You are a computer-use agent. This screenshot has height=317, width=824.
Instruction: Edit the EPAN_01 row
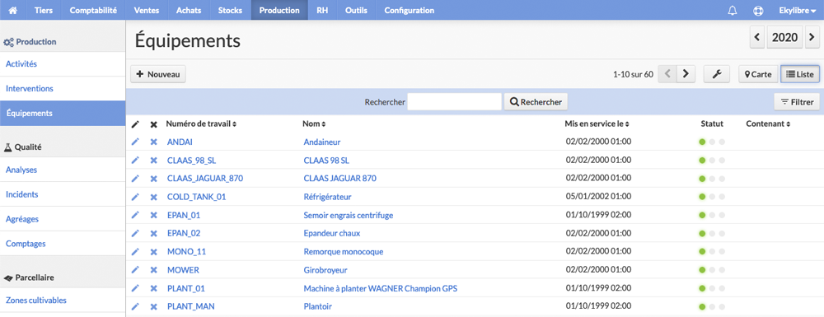click(136, 215)
